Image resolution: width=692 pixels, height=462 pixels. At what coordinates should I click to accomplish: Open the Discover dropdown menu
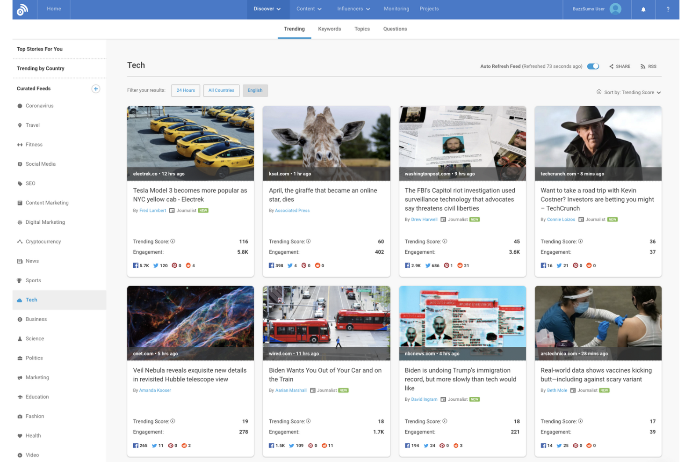267,9
